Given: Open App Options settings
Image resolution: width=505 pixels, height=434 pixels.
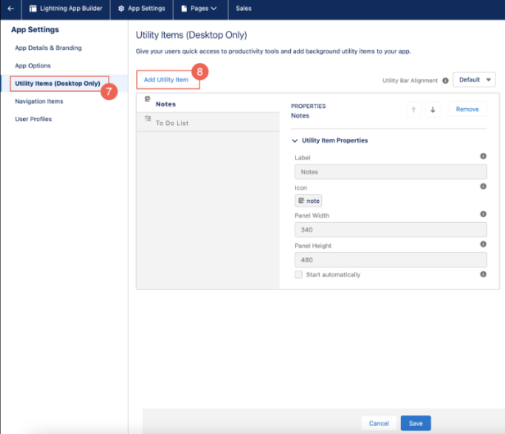Looking at the screenshot, I should click(x=33, y=66).
